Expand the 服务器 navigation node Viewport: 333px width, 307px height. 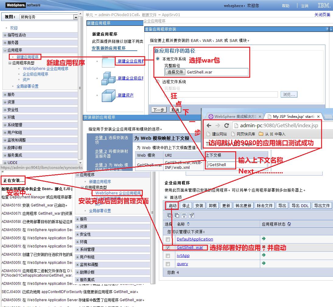click(x=5, y=43)
